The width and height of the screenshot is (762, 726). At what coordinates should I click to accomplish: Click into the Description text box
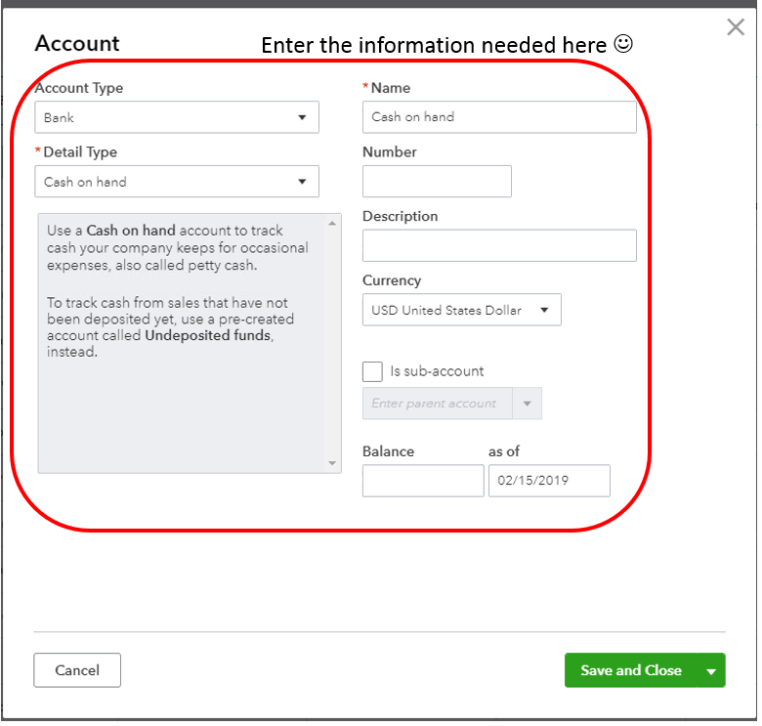(499, 246)
